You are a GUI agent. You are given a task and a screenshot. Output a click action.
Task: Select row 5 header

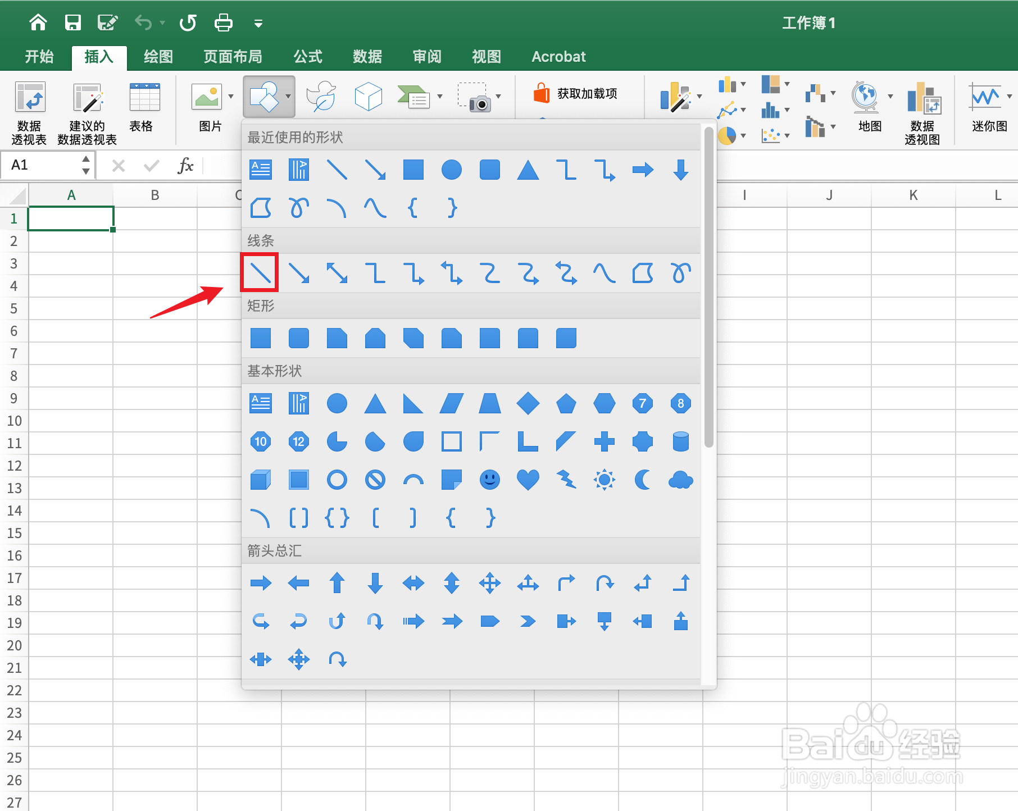point(14,308)
